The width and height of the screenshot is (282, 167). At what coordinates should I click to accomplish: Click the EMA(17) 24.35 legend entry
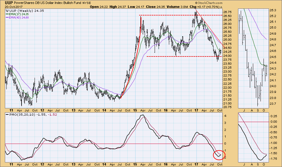pyautogui.click(x=19, y=14)
